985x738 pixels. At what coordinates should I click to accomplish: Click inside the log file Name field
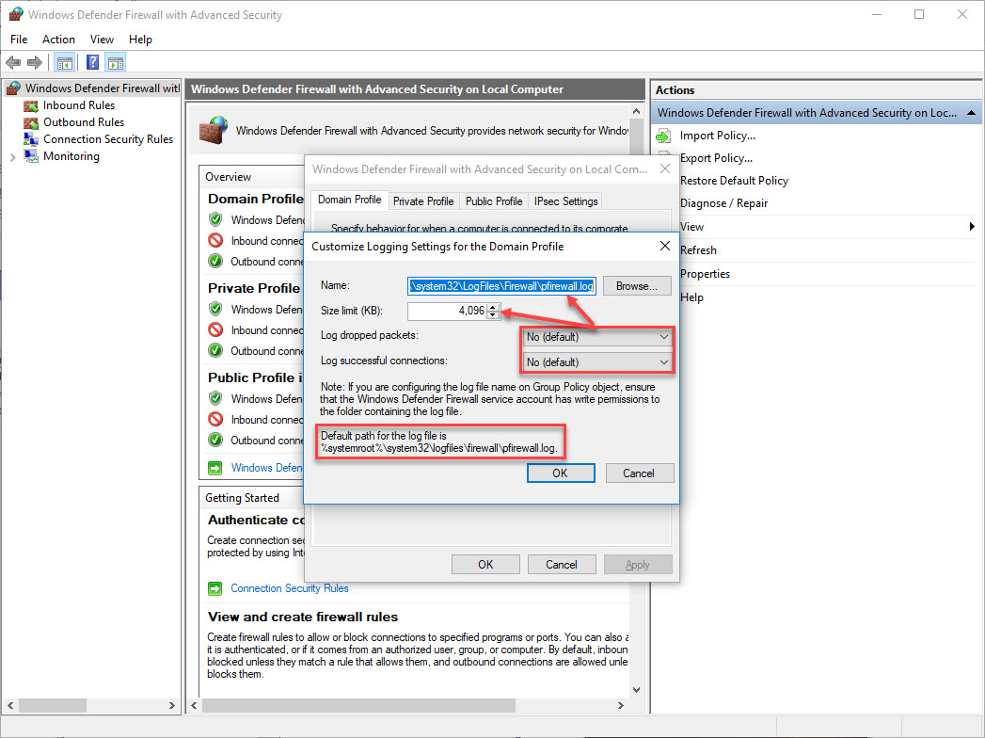click(x=499, y=285)
